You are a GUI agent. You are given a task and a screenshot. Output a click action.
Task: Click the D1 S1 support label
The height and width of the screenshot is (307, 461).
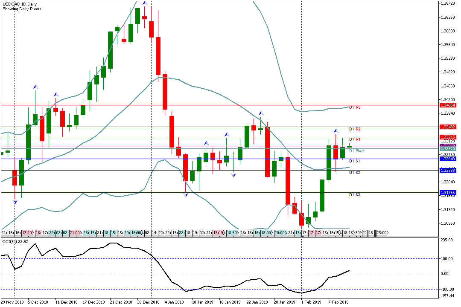point(355,161)
